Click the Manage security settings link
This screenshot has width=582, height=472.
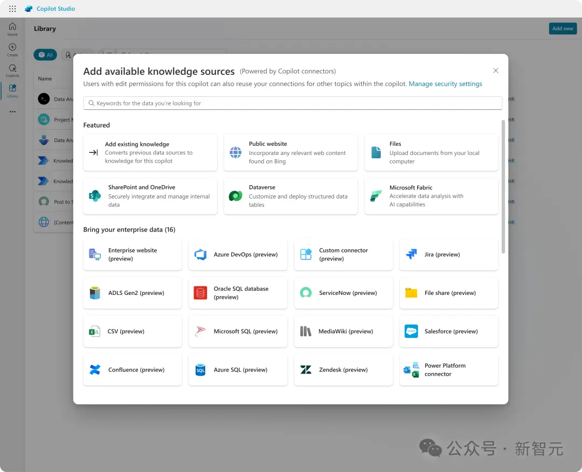coord(445,84)
